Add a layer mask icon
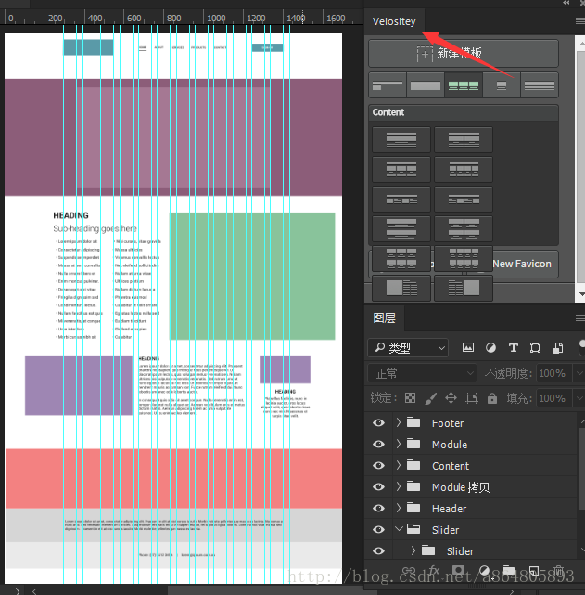 click(x=459, y=570)
